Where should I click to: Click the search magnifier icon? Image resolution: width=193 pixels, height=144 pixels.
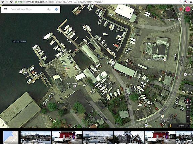pyautogui.click(x=48, y=9)
